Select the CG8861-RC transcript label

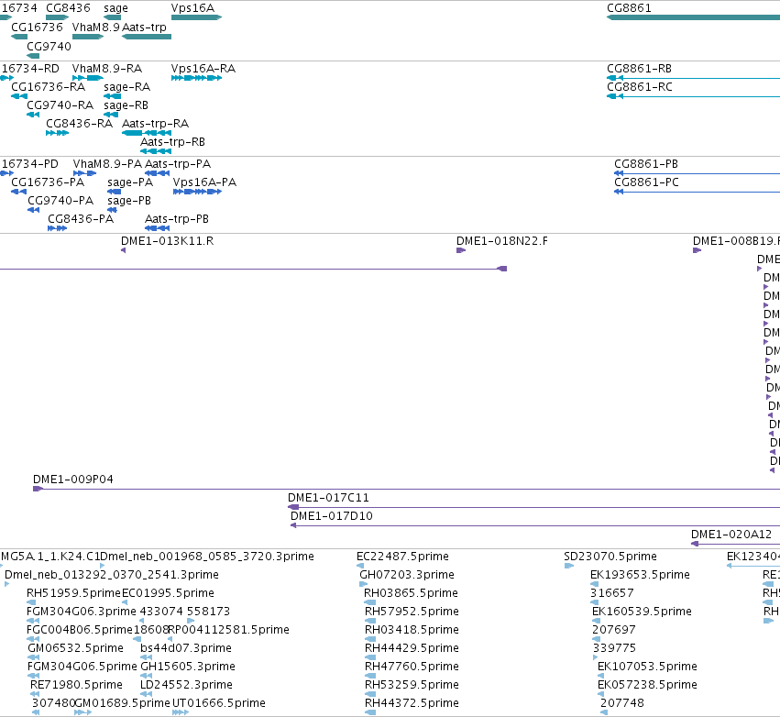639,86
